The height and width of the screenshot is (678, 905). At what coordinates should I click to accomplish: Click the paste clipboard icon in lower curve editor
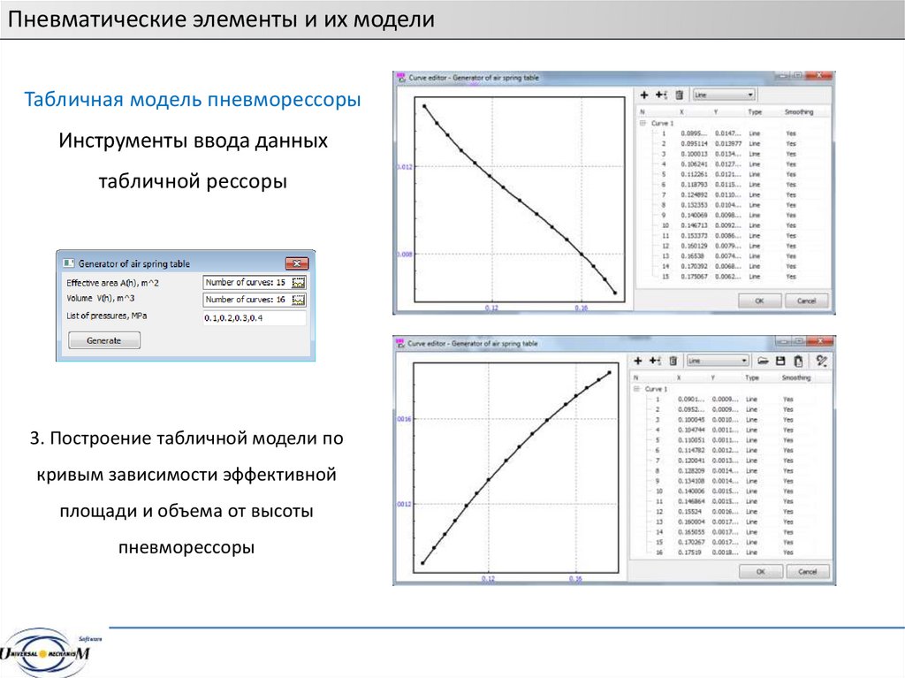(x=798, y=361)
